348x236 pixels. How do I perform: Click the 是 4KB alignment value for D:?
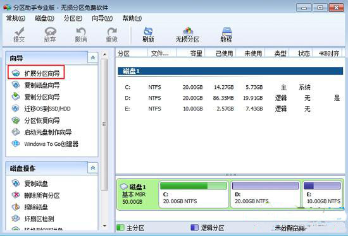click(337, 98)
